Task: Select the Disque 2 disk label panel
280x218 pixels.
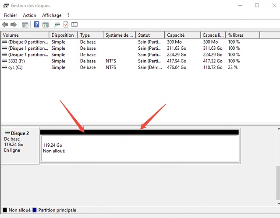Action: tap(20, 145)
